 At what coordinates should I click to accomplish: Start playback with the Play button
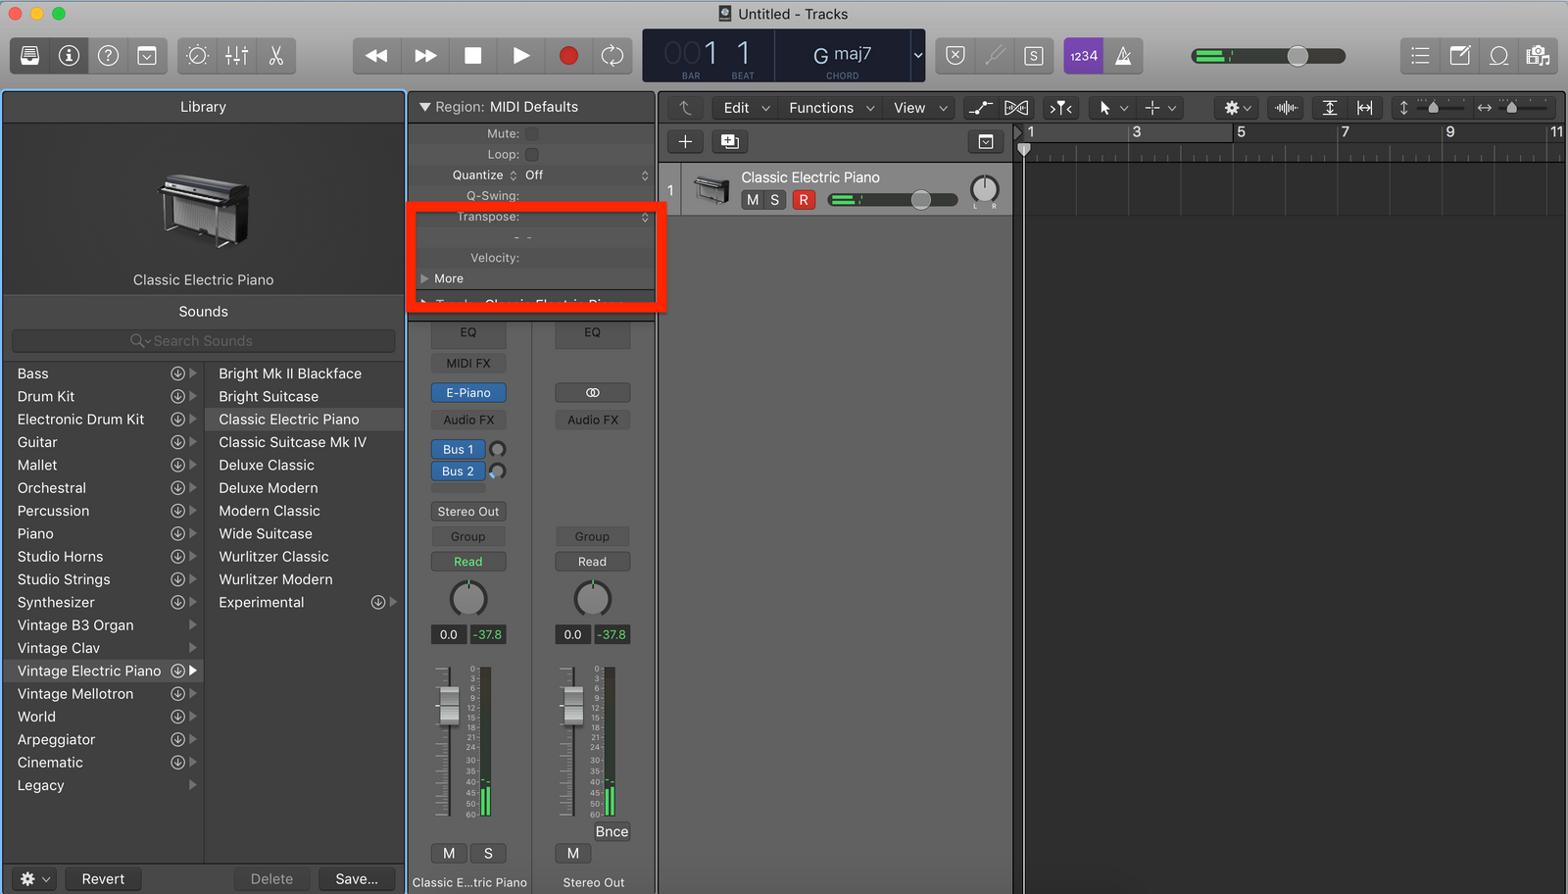(x=520, y=56)
